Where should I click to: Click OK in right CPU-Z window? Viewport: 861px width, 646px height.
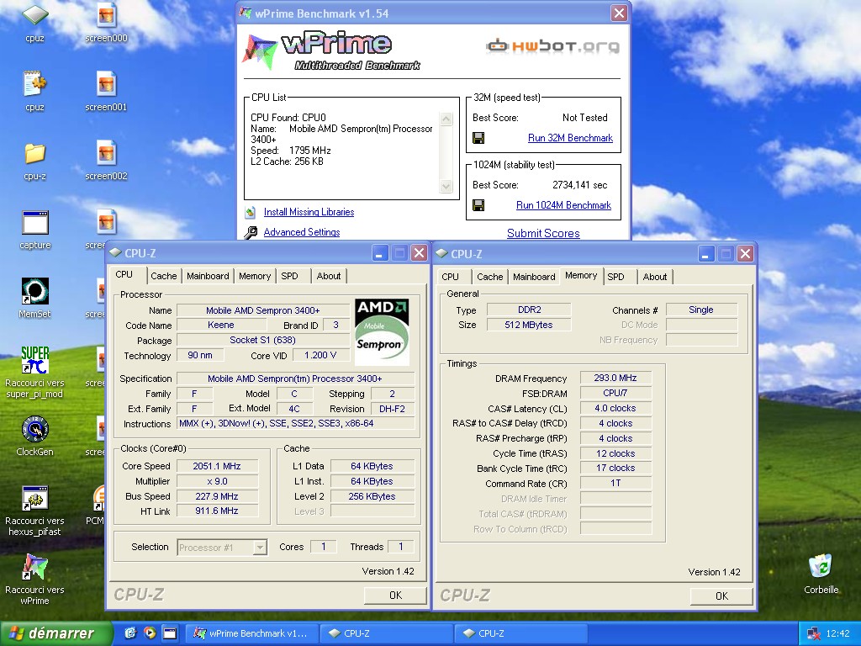[721, 596]
